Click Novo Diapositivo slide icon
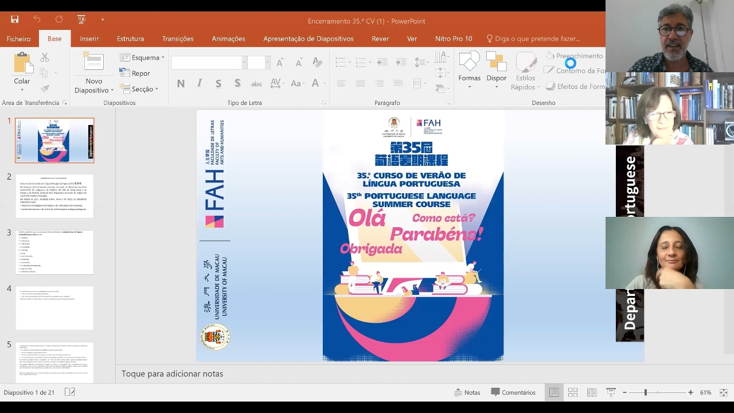Screen dimensions: 734x413 point(93,62)
